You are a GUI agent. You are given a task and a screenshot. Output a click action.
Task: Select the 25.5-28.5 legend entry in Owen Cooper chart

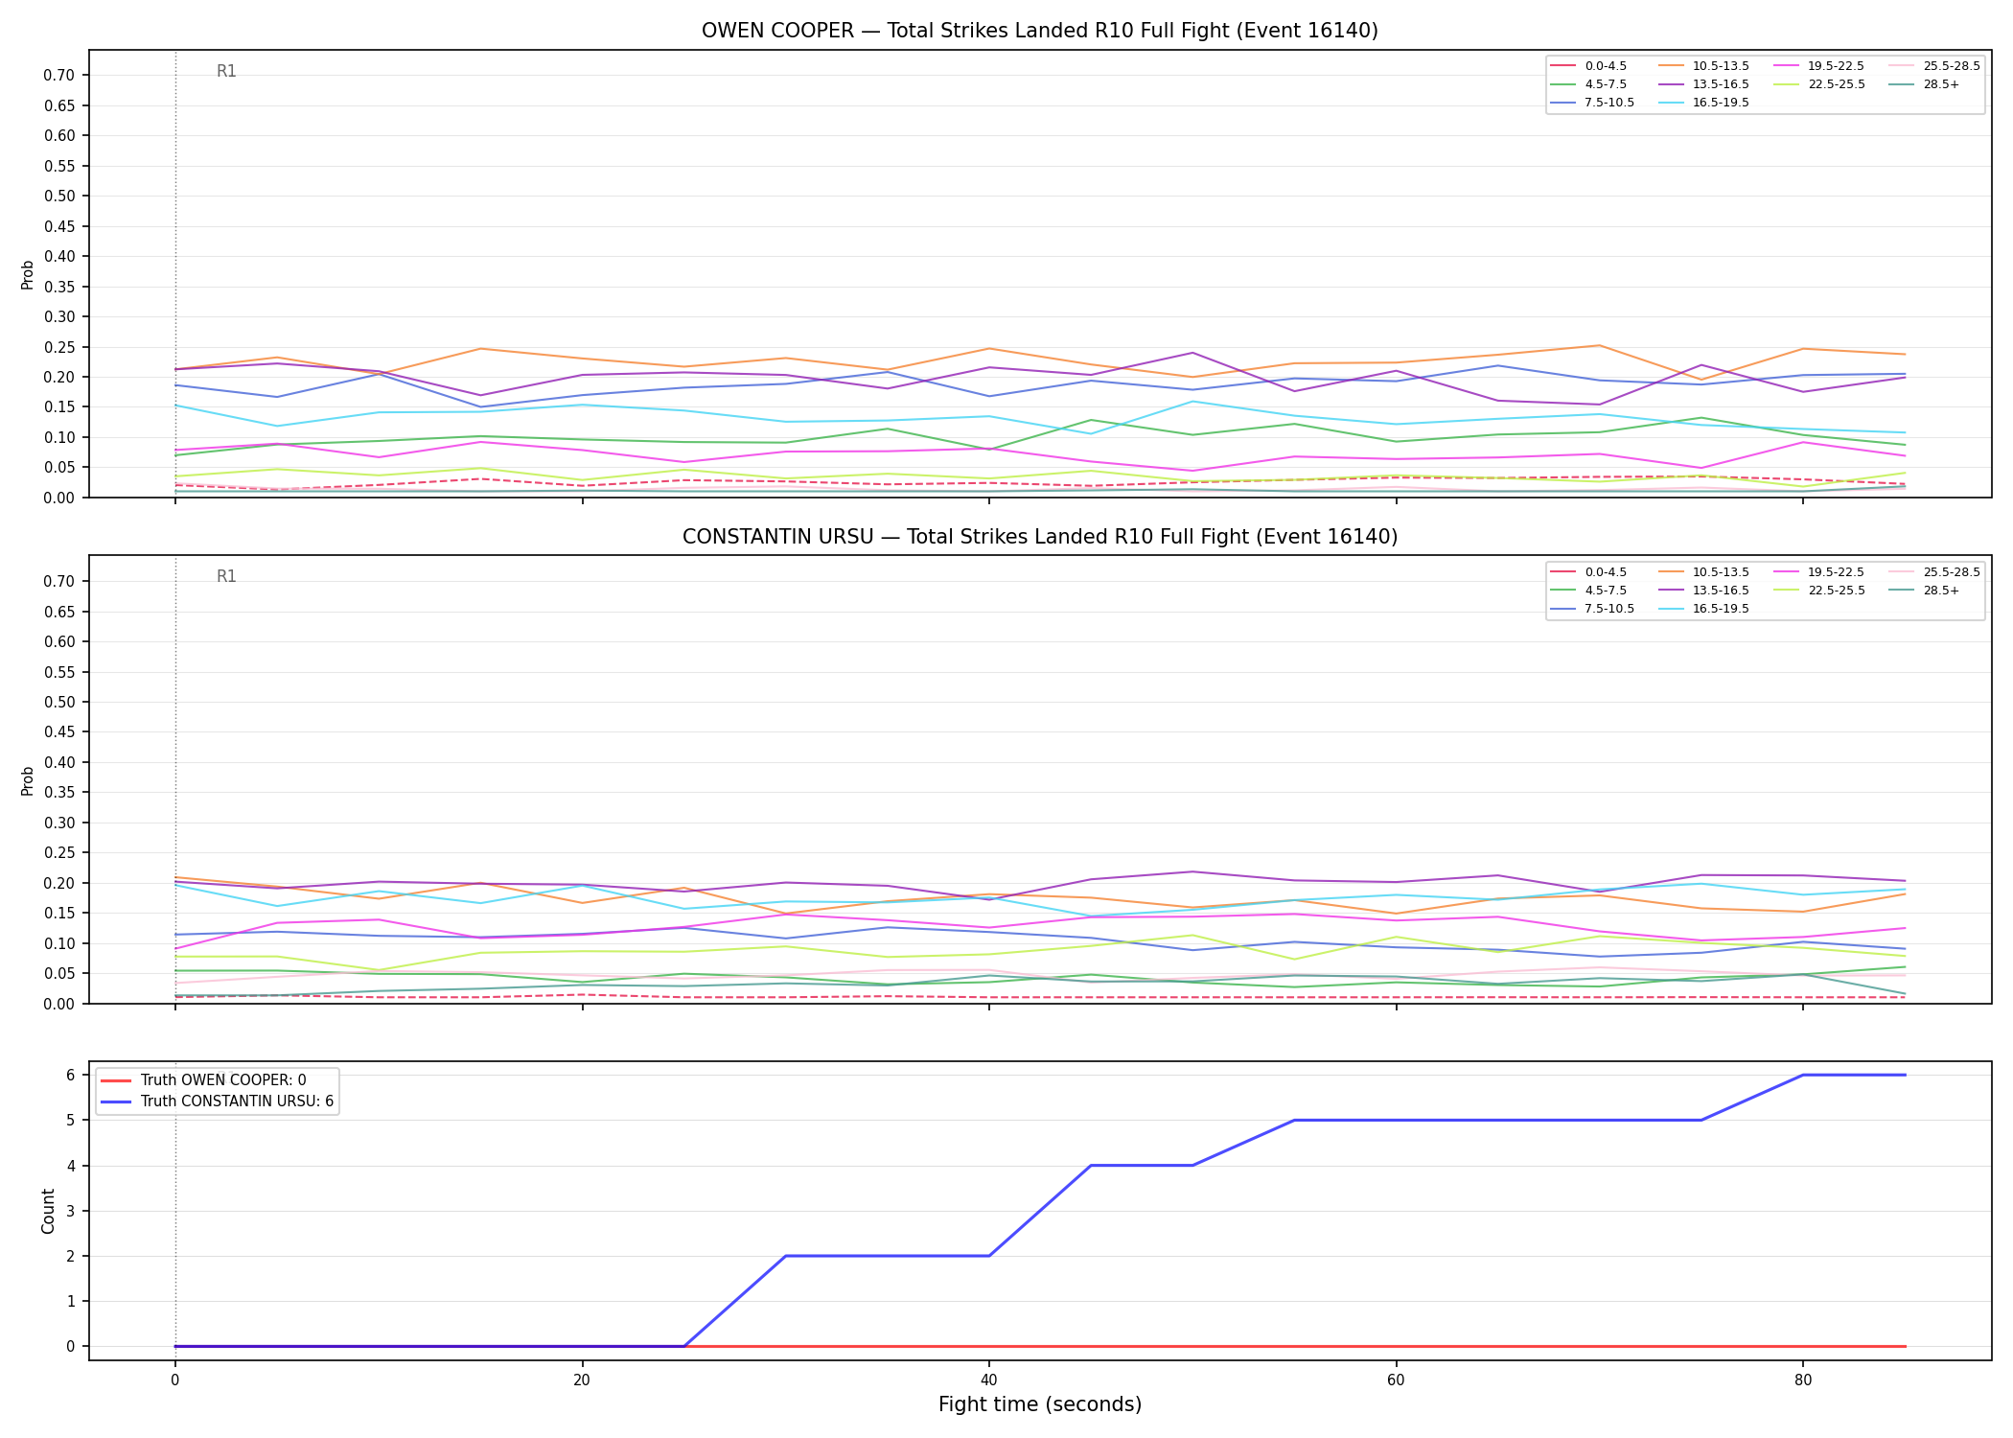click(1933, 66)
